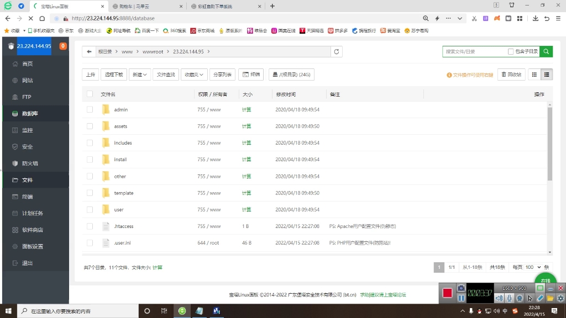The image size is (566, 318).
Task: Click the .htaccess file name
Action: click(x=123, y=226)
